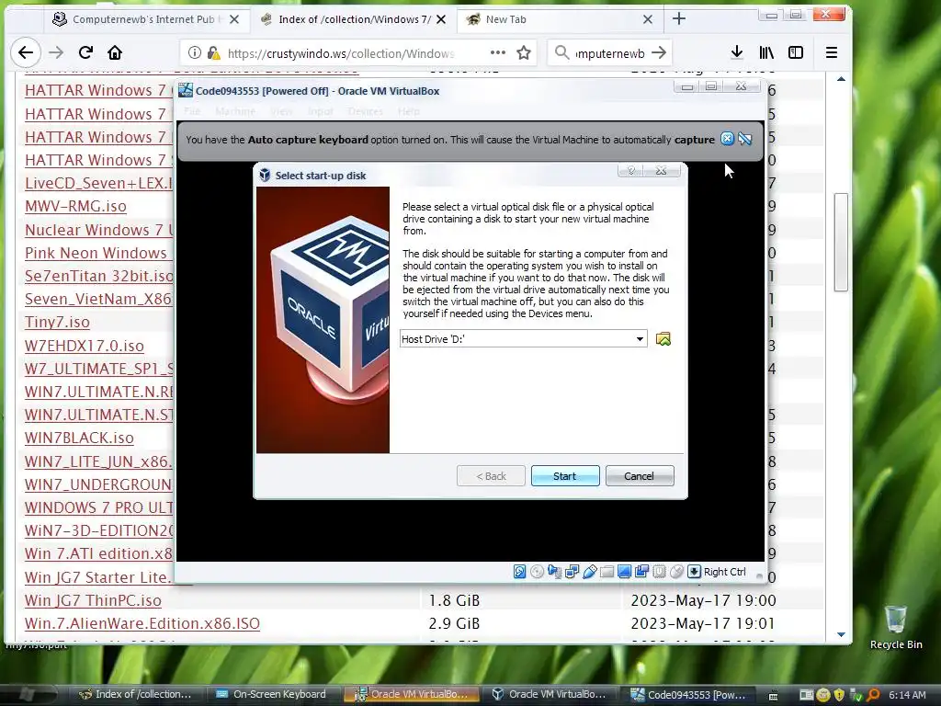Viewport: 941px width, 706px height.
Task: Click the Code0943553 [Pow... taskbar button
Action: (688, 695)
